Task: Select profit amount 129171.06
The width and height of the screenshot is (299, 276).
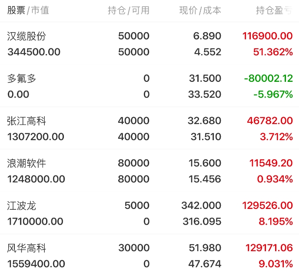Action: [x=269, y=248]
